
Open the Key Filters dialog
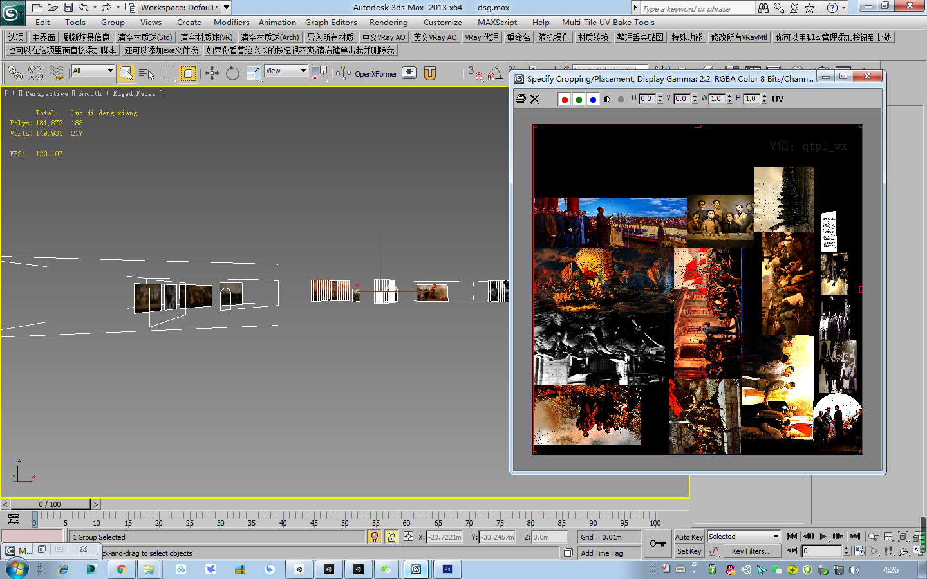point(751,551)
